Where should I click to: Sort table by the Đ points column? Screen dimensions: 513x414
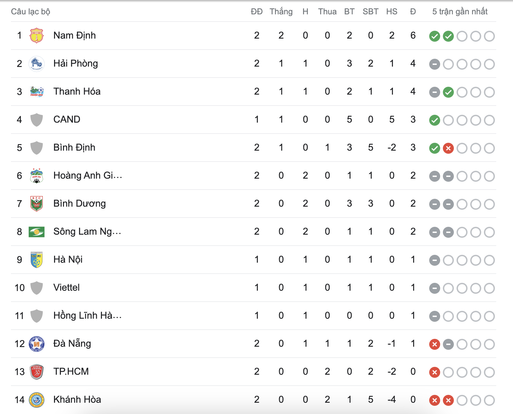click(x=413, y=11)
